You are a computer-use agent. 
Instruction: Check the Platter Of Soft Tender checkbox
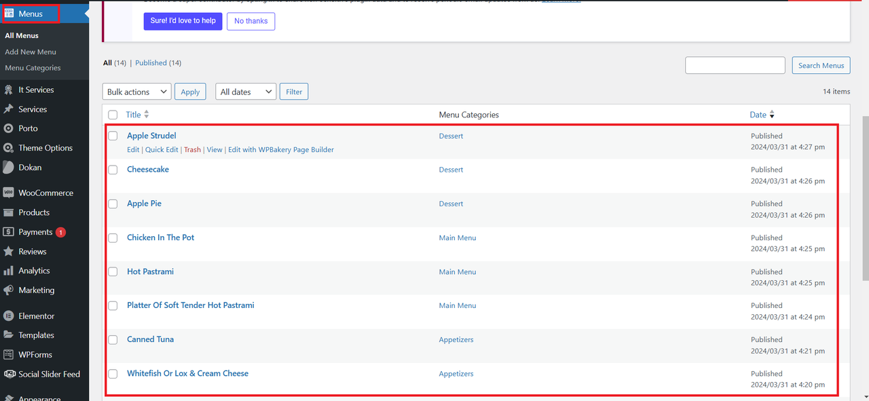point(113,305)
